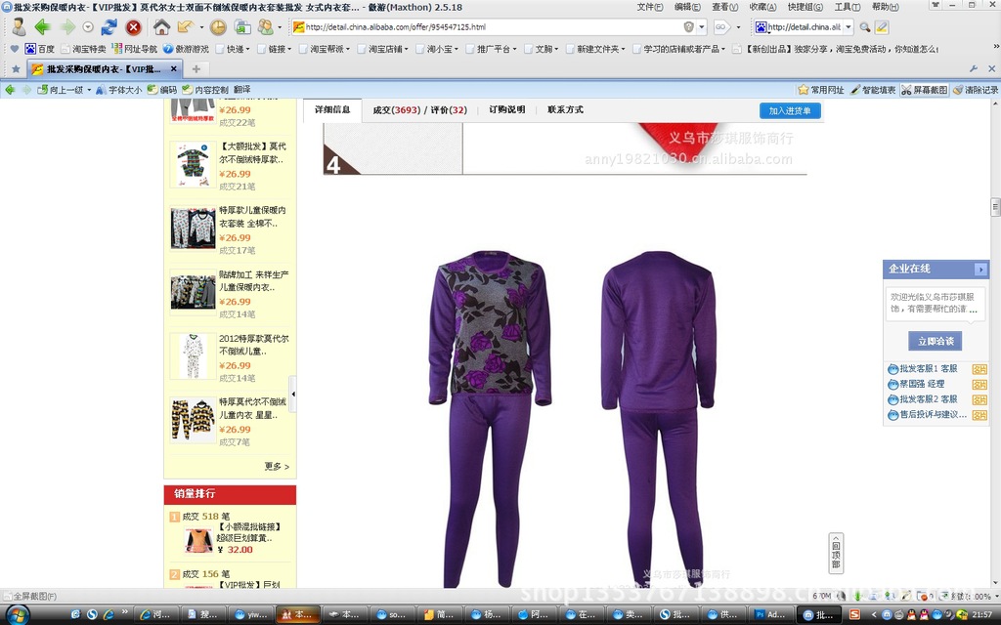This screenshot has width=1001, height=625.
Task: Click the search box next to Baidu icon
Action: (x=804, y=26)
